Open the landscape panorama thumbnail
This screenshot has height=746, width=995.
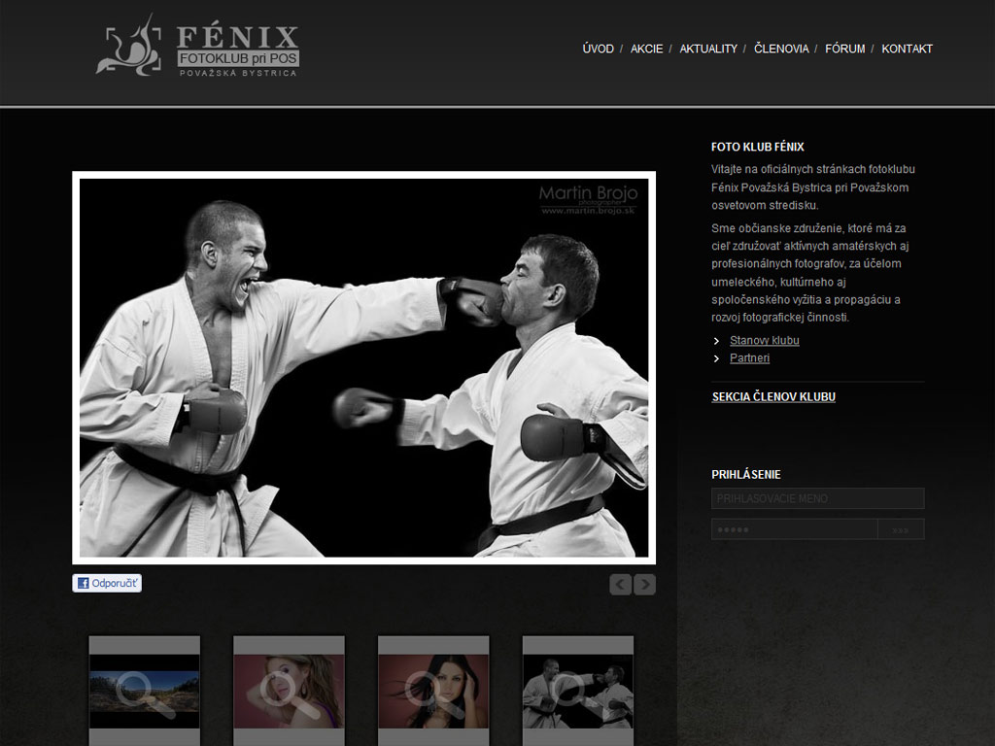(x=145, y=692)
